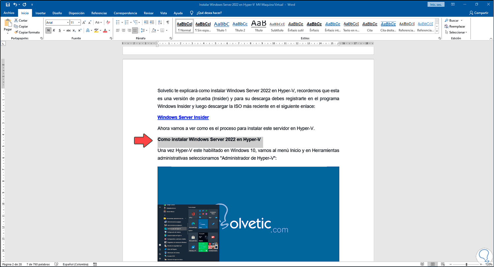Save the document with the floppy disk icon
This screenshot has width=494, height=267.
[8, 5]
